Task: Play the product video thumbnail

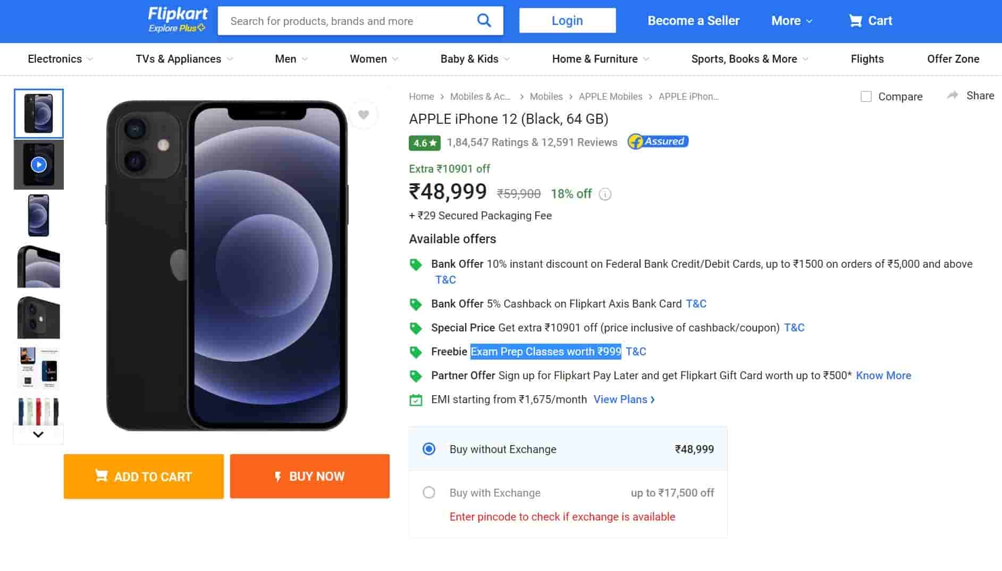Action: coord(39,165)
